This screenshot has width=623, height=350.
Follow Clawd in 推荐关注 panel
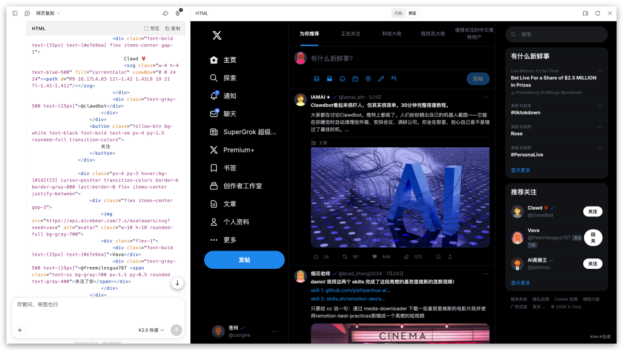[593, 211]
